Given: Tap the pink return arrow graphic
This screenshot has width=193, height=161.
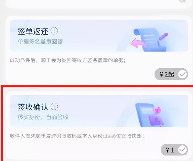Looking at the screenshot, I should [138, 43].
